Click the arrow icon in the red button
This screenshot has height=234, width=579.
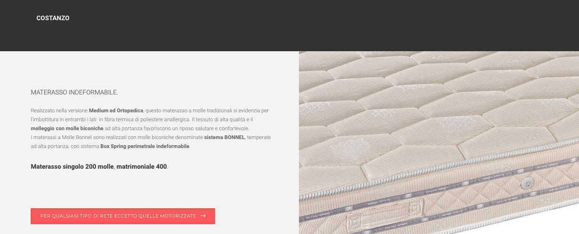click(203, 216)
